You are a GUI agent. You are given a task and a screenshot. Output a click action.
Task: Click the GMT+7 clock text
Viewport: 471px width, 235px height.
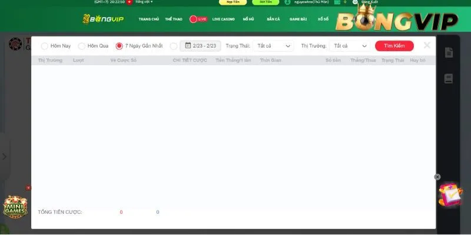(110, 2)
